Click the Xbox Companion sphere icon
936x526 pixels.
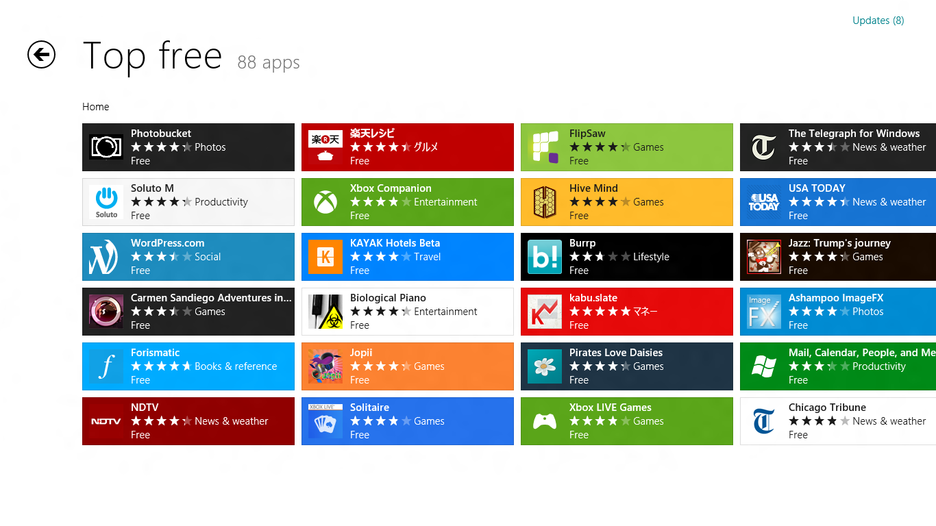tap(325, 202)
